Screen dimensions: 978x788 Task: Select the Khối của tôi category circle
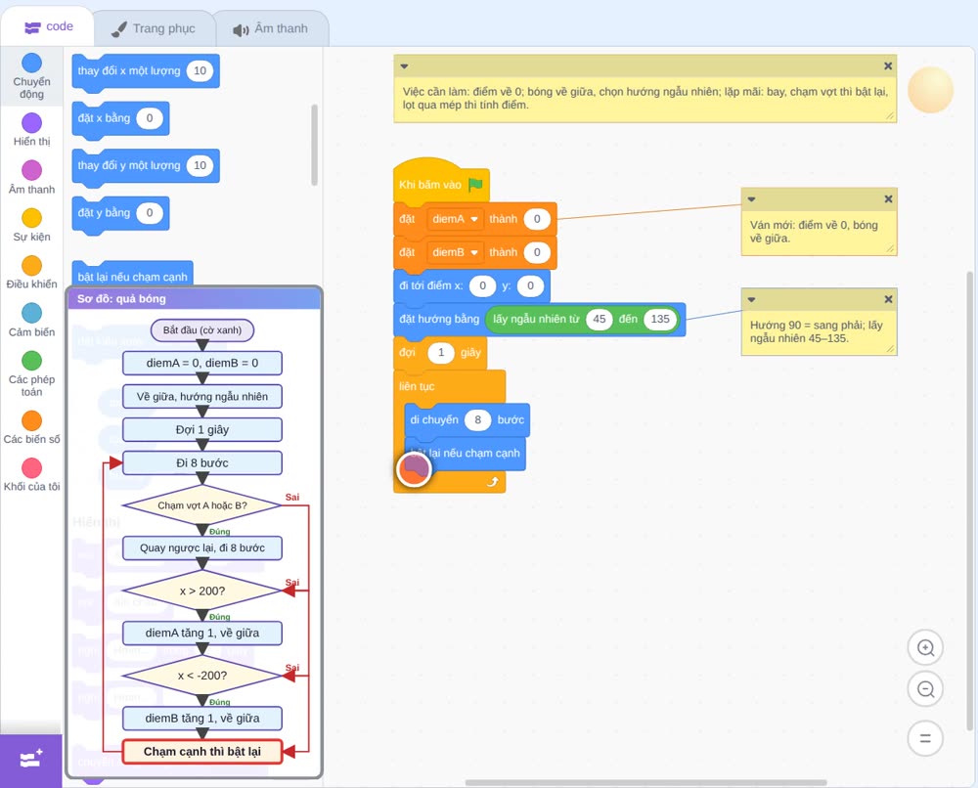[32, 468]
